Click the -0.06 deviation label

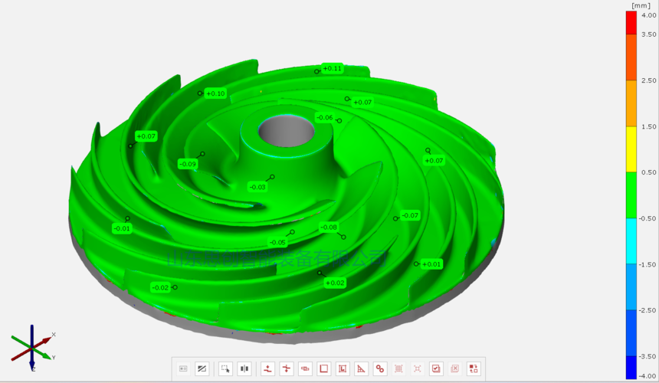click(x=324, y=118)
